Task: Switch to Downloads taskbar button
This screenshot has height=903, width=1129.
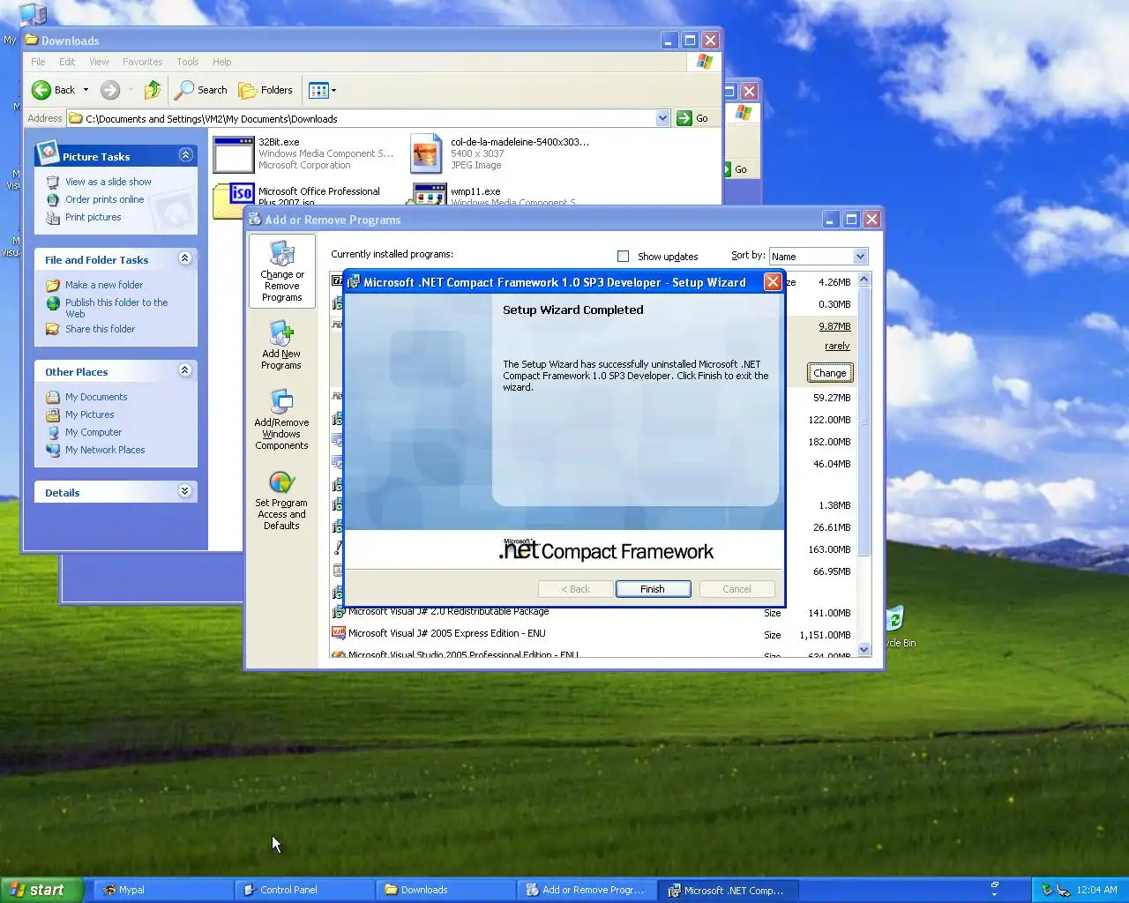Action: click(445, 890)
